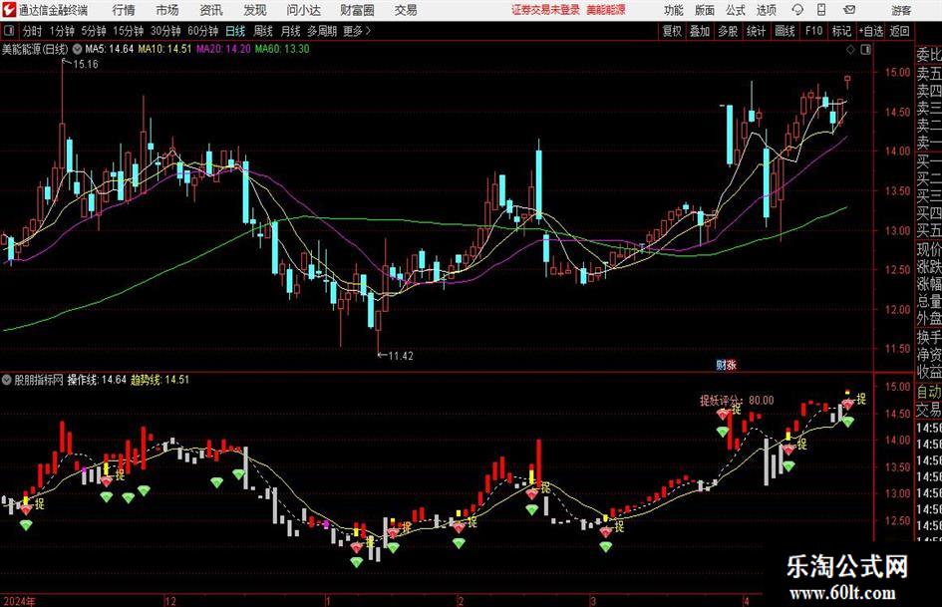Click the 返回 back button
This screenshot has height=607, width=942.
899,31
